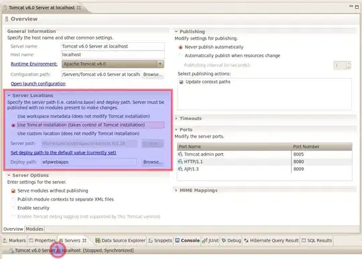
Task: Click the Port Name column header
Action: pos(234,147)
